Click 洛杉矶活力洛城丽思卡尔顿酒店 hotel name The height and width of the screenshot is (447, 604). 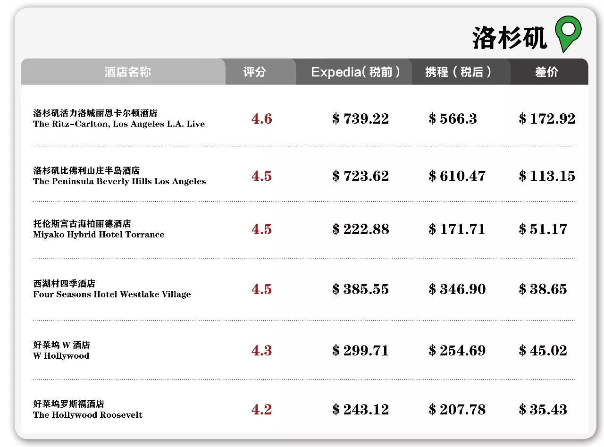[95, 113]
